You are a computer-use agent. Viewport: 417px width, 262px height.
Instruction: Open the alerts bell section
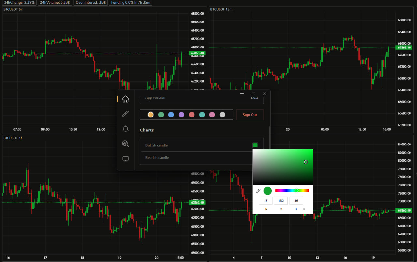click(125, 129)
